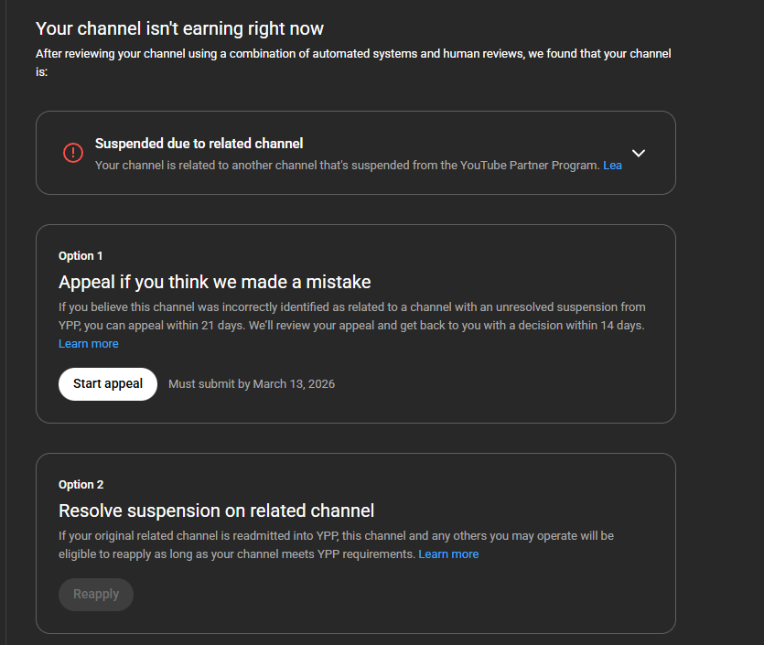Click the 'After reviewing your channel' intro paragraph
This screenshot has width=764, height=645.
pyautogui.click(x=353, y=63)
